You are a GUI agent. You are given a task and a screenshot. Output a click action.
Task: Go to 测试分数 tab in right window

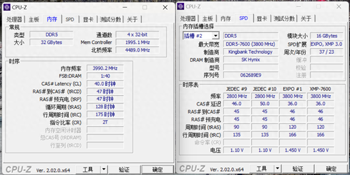point(284,19)
